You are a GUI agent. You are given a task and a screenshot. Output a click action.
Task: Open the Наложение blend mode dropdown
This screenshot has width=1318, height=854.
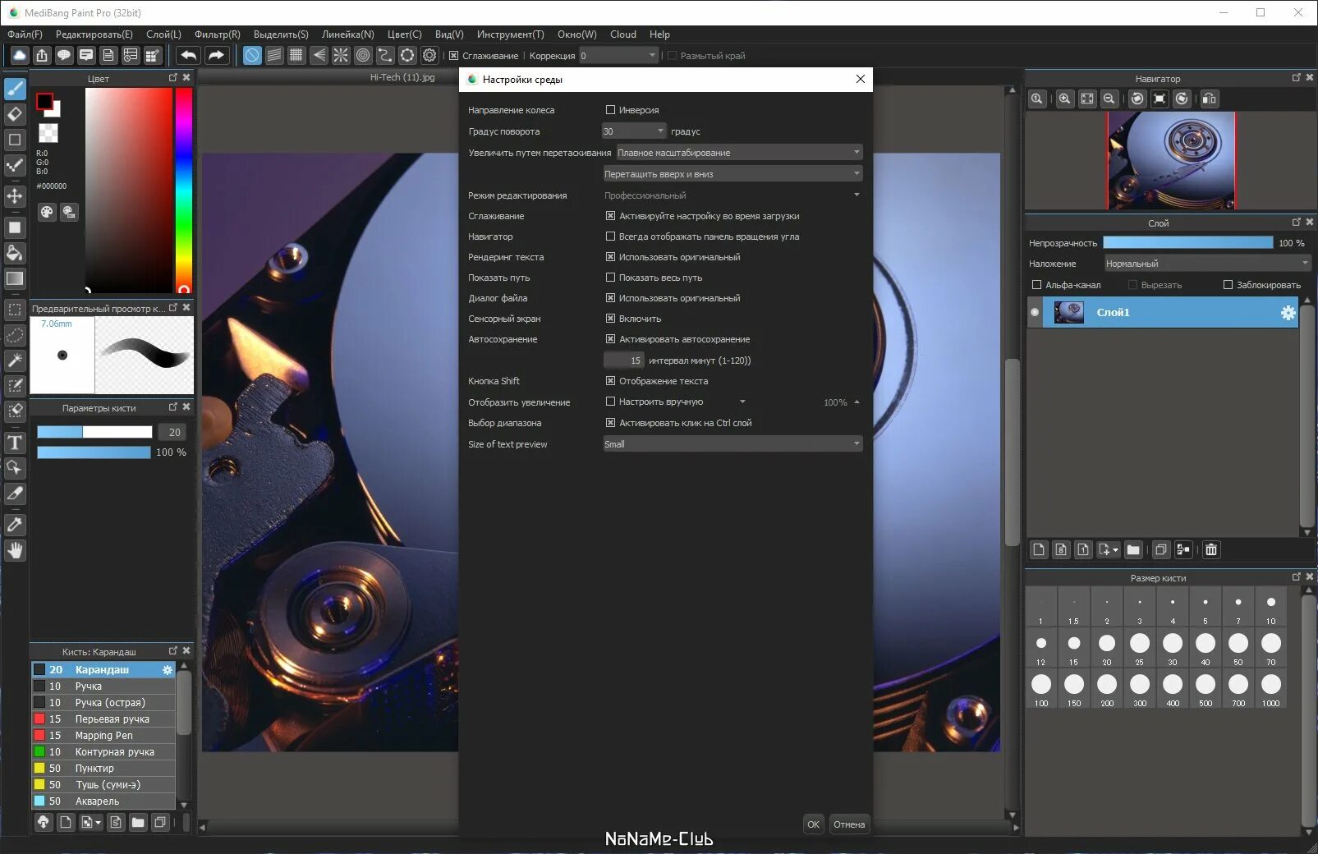pos(1207,263)
